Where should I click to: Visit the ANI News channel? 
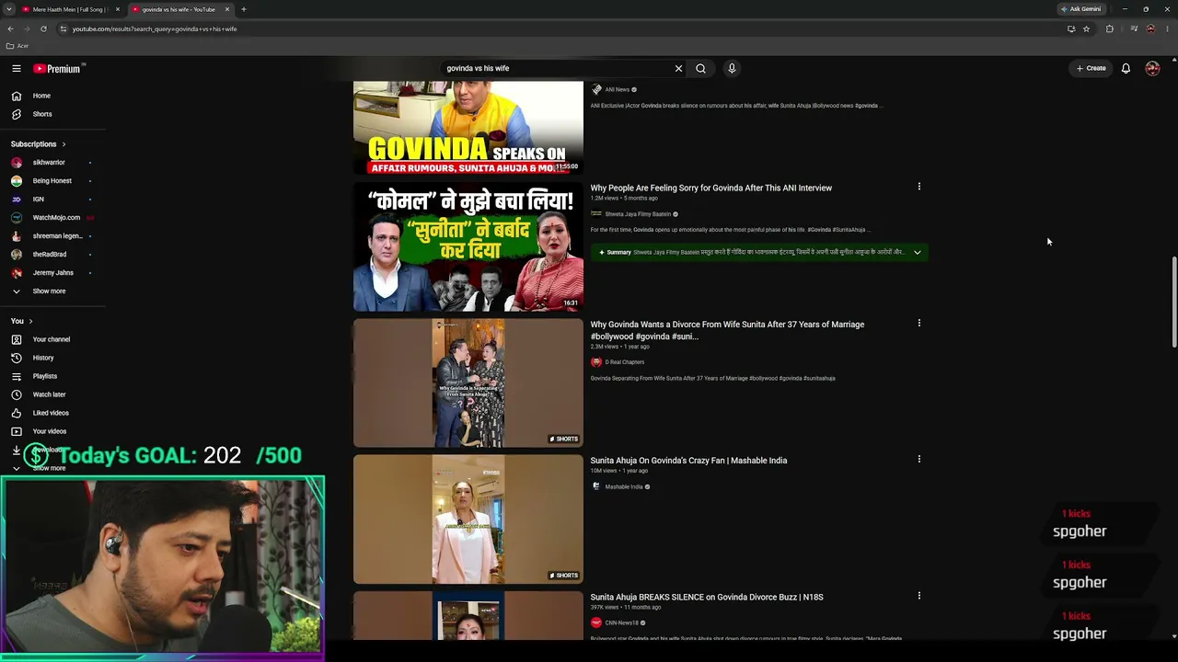coord(617,89)
